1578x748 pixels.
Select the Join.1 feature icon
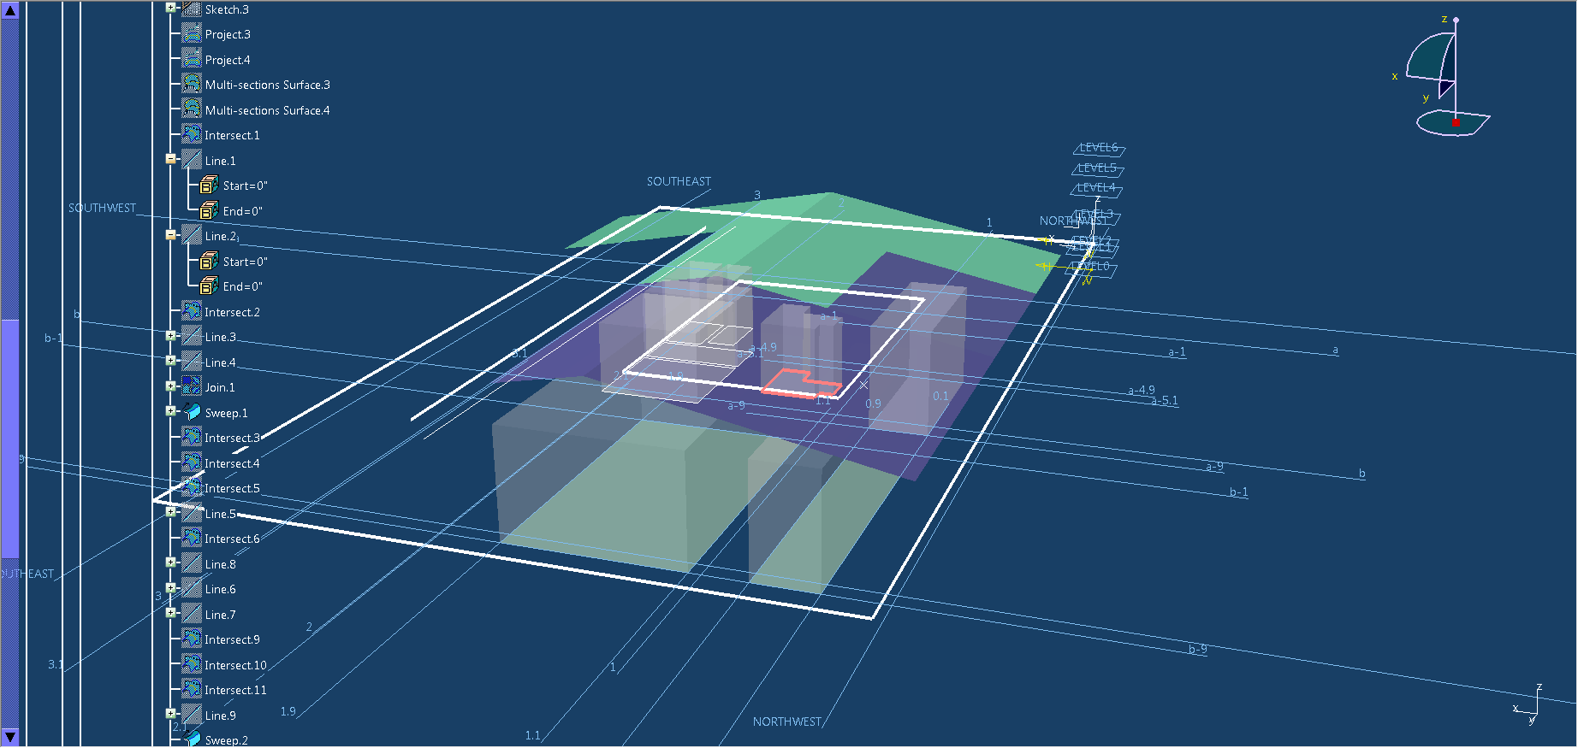tap(192, 387)
